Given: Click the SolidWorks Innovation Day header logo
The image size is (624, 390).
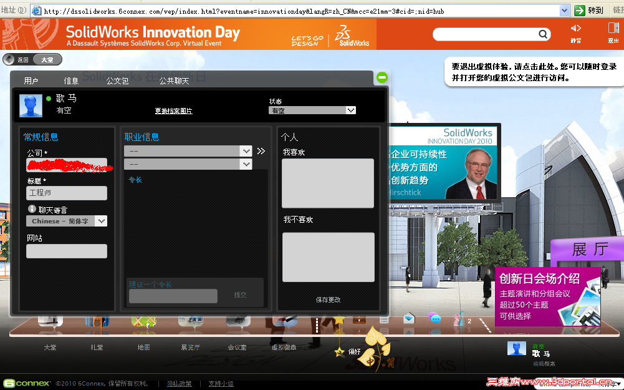Looking at the screenshot, I should (x=153, y=35).
